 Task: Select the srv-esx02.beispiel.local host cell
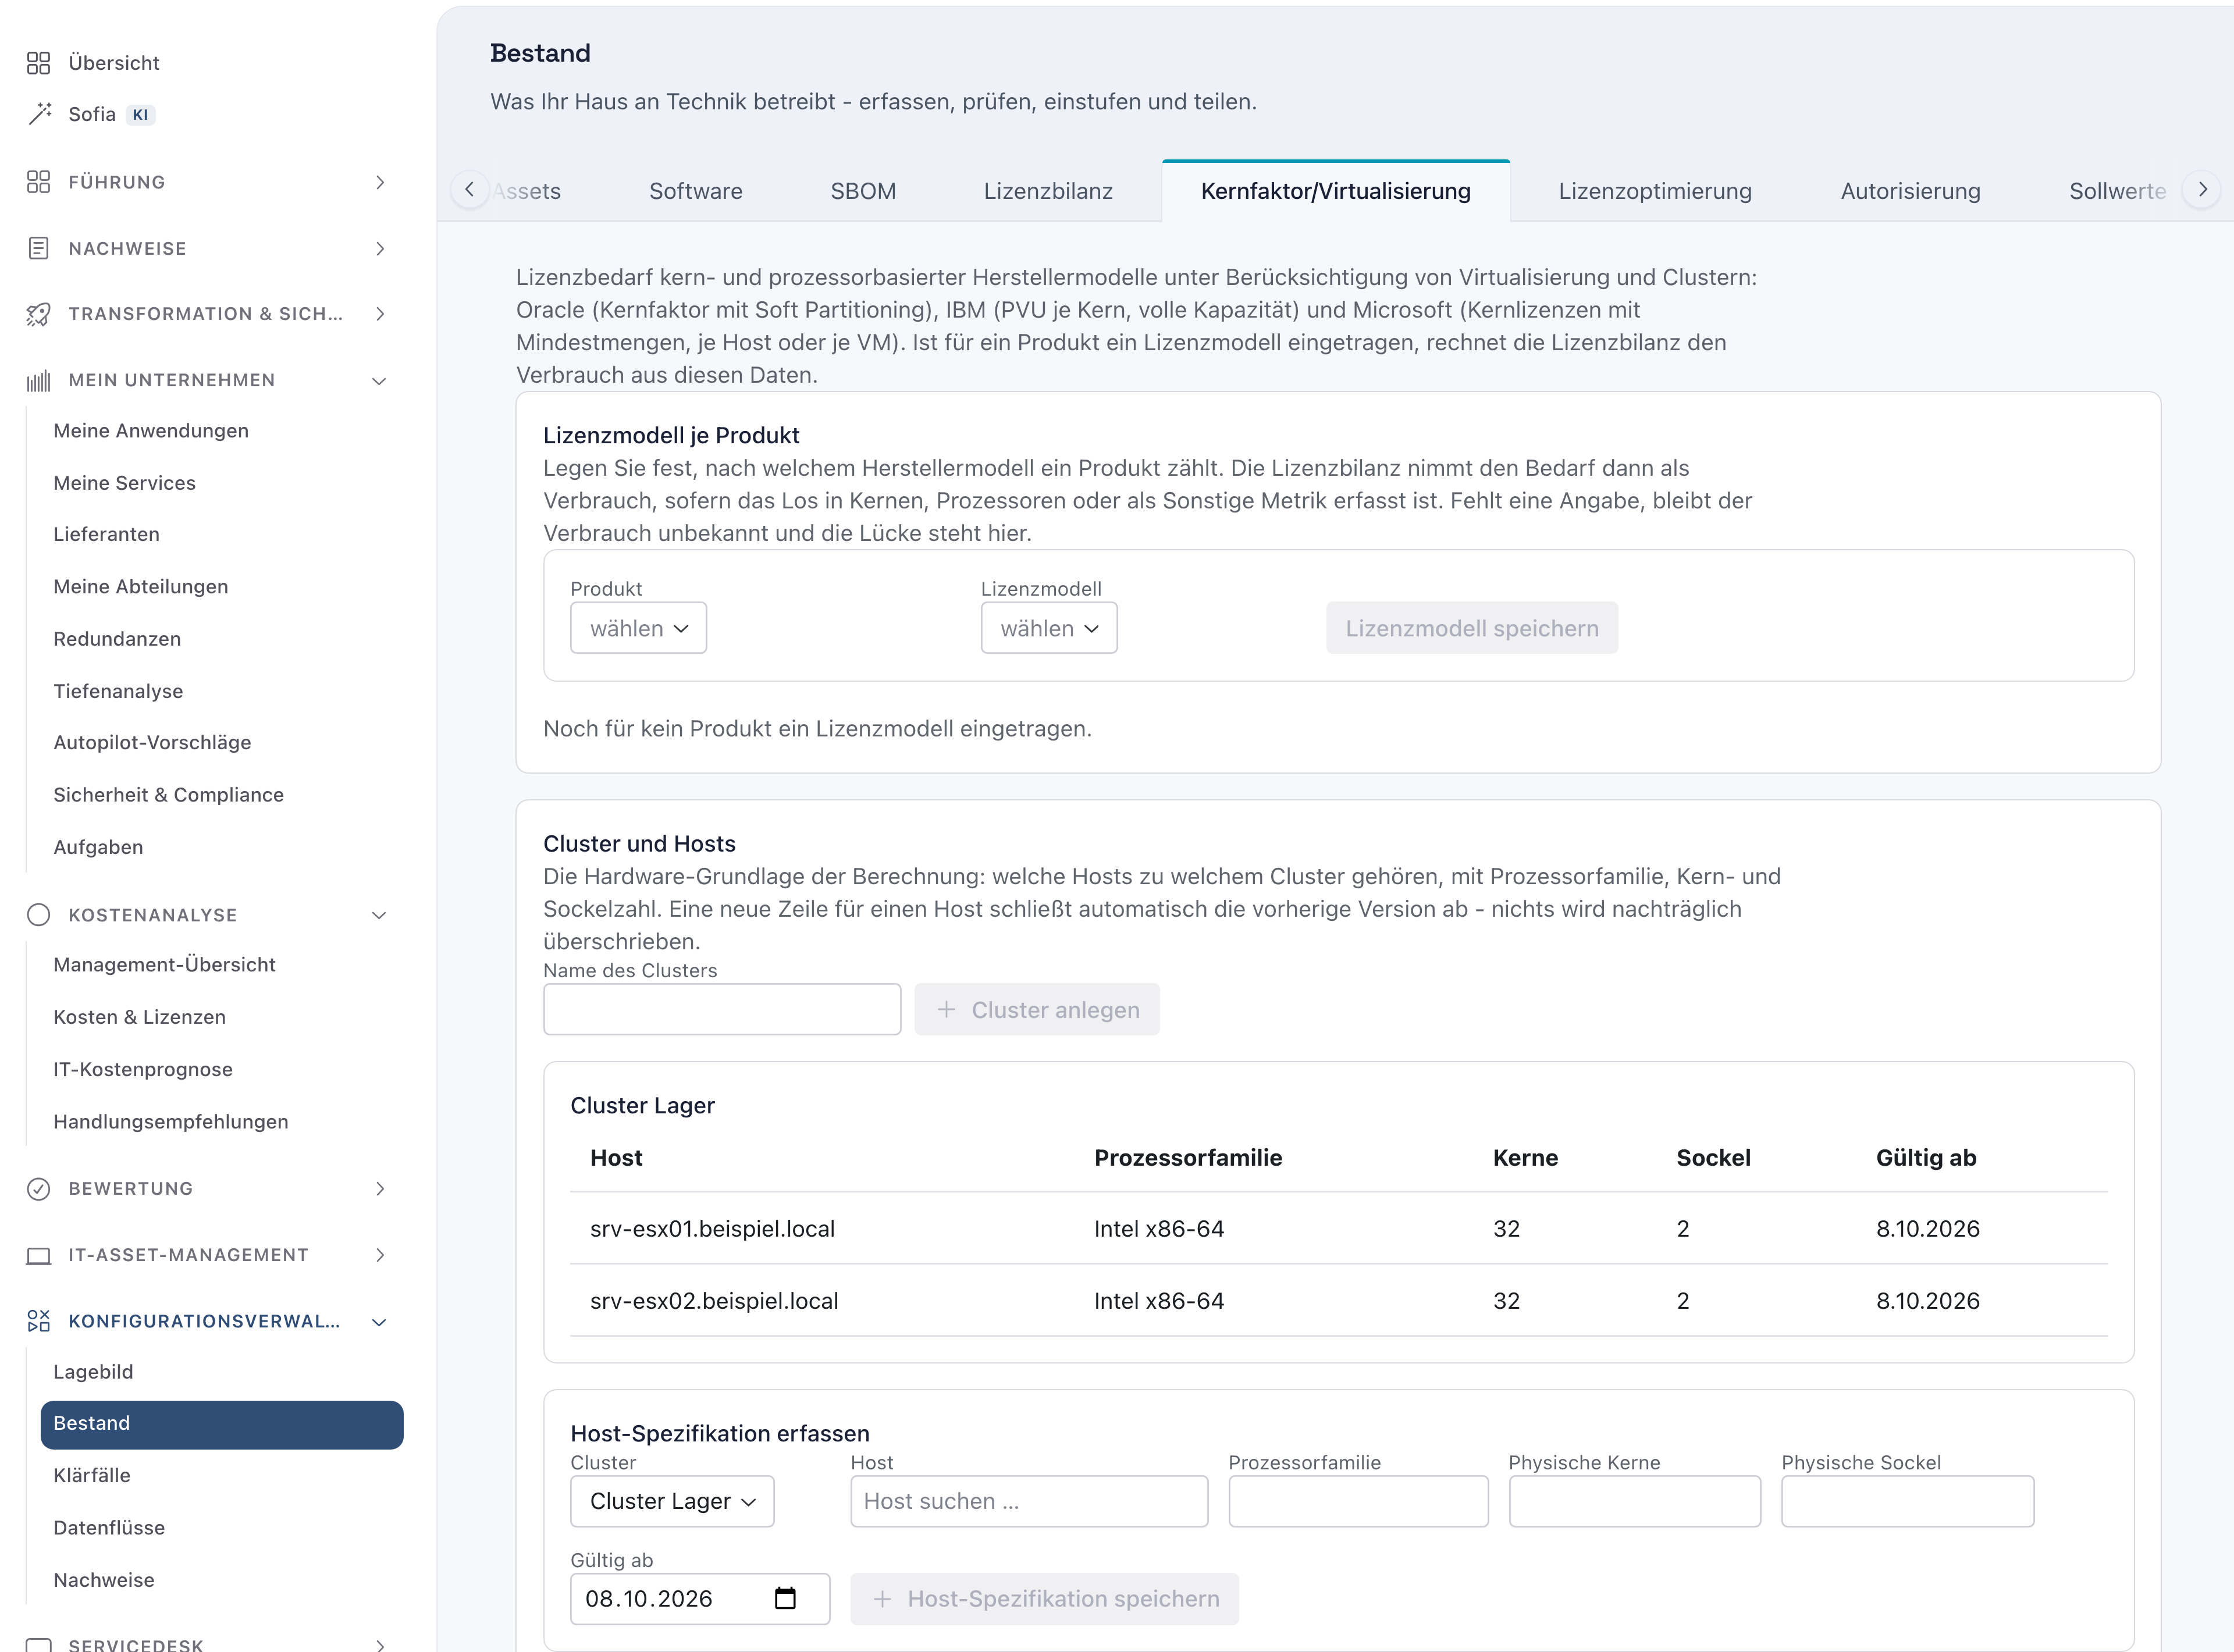pos(714,1300)
